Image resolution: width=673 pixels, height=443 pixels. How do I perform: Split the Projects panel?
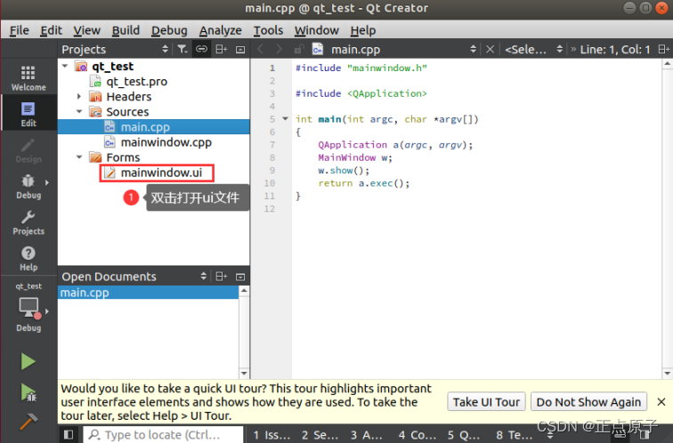(x=222, y=49)
